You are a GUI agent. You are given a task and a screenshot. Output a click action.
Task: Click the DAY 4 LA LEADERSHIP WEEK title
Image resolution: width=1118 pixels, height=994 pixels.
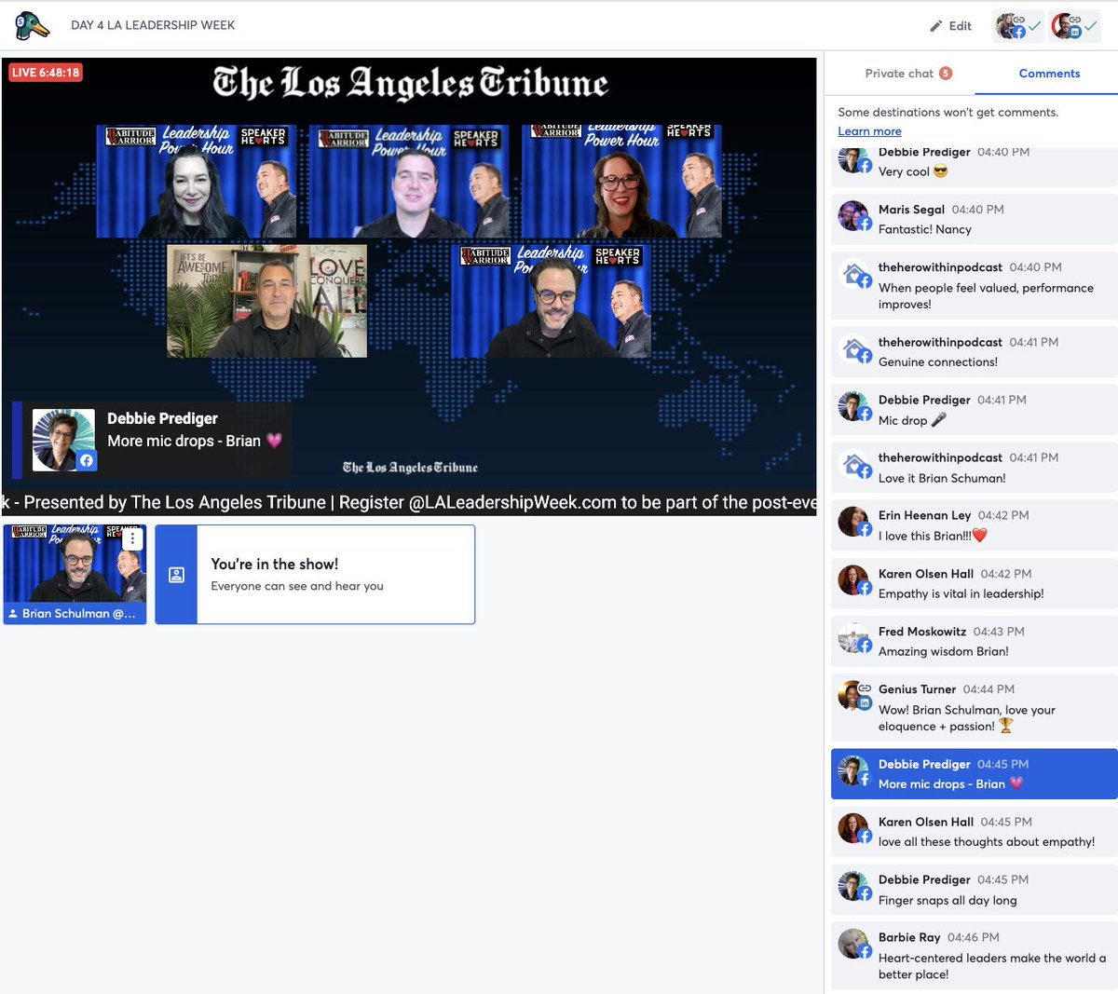tap(153, 25)
